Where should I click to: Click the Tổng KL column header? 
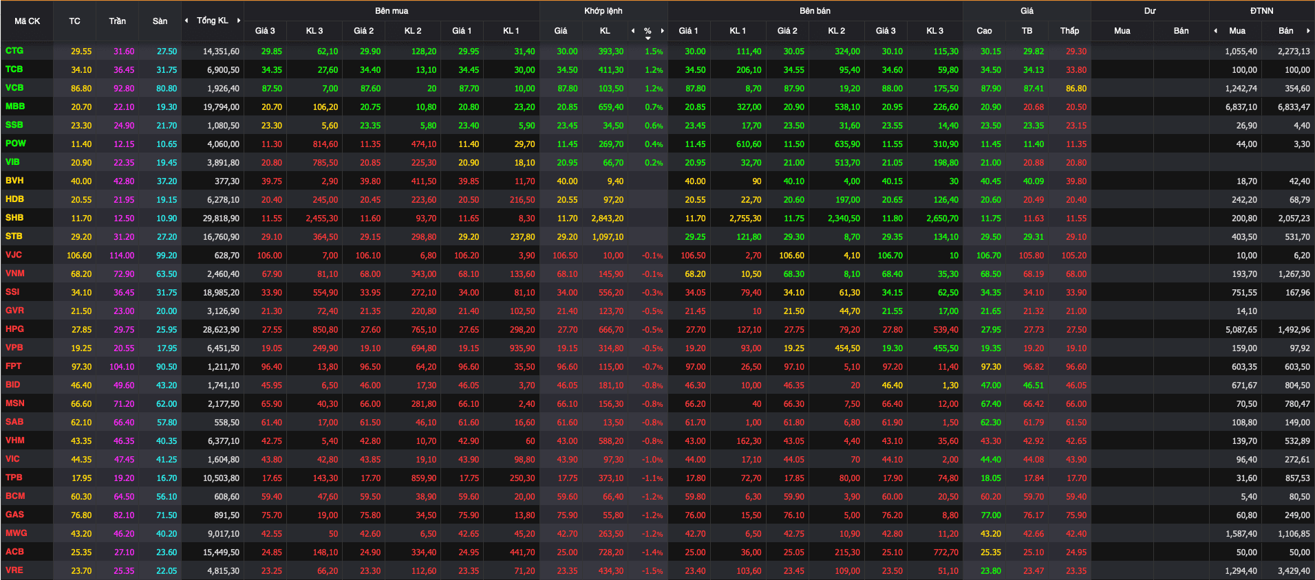[213, 21]
